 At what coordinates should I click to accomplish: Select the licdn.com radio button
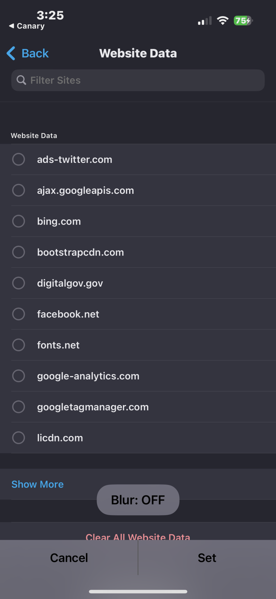19,438
